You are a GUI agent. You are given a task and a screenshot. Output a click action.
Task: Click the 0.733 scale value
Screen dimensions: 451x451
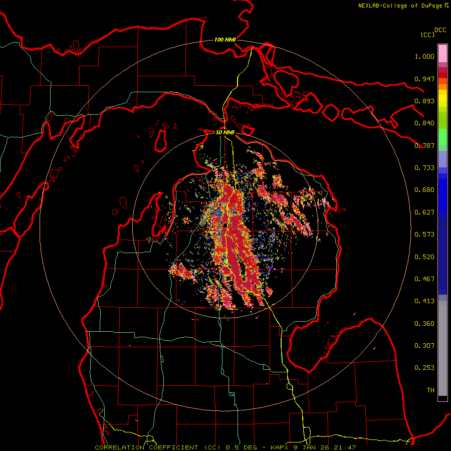[x=424, y=168]
